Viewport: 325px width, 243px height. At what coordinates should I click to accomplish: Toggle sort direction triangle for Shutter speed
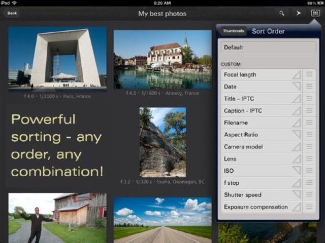pos(297,195)
